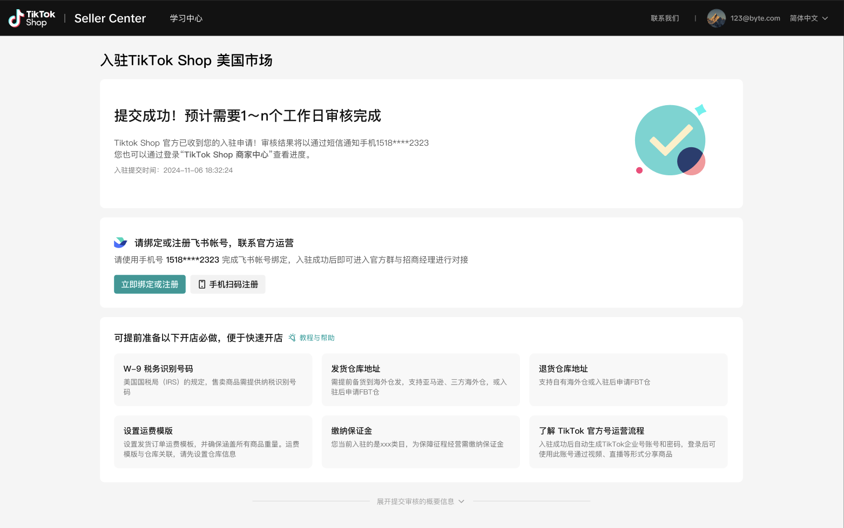The width and height of the screenshot is (844, 528).
Task: Open the 教程与帮助 link
Action: point(316,337)
